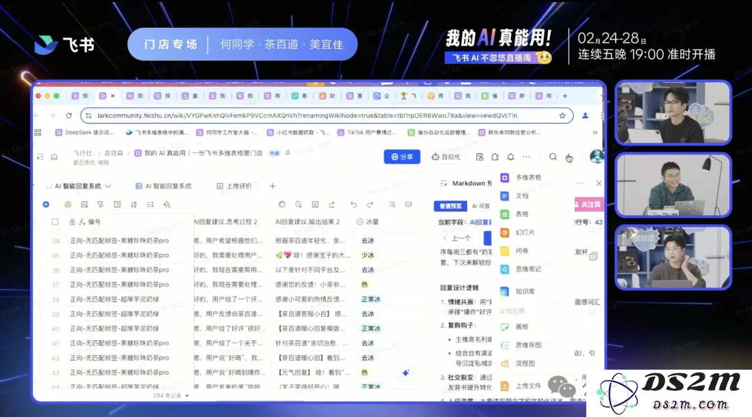Choose 文档 from the create menu
This screenshot has width=752, height=417.
(522, 196)
